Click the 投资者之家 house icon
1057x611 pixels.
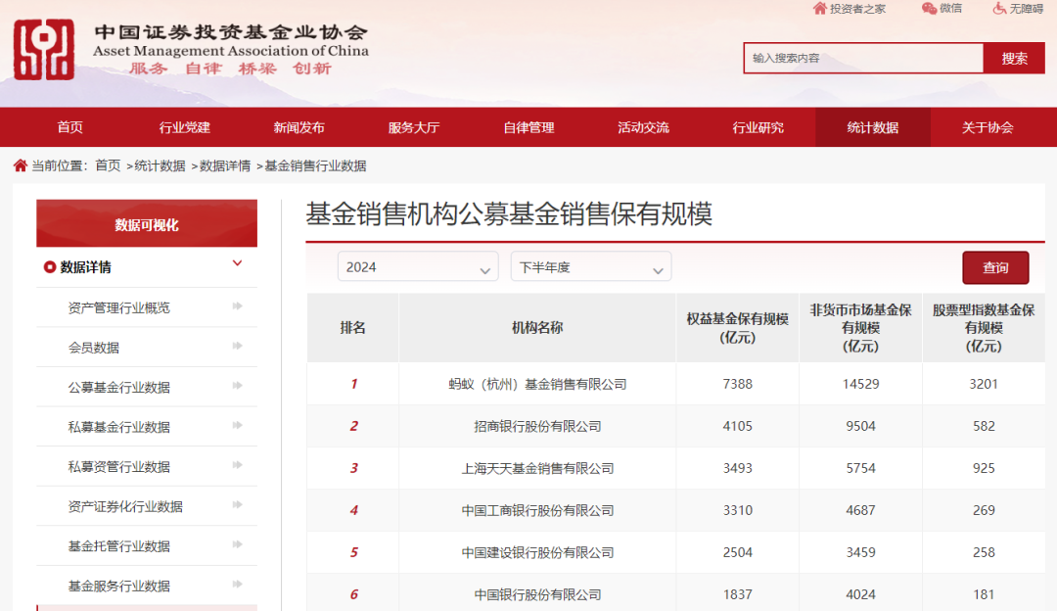click(820, 8)
